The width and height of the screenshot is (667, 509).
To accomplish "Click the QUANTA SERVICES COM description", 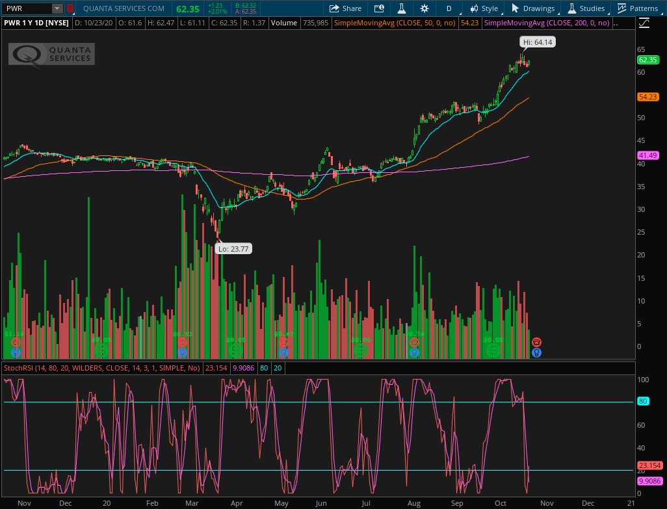I will [x=124, y=8].
